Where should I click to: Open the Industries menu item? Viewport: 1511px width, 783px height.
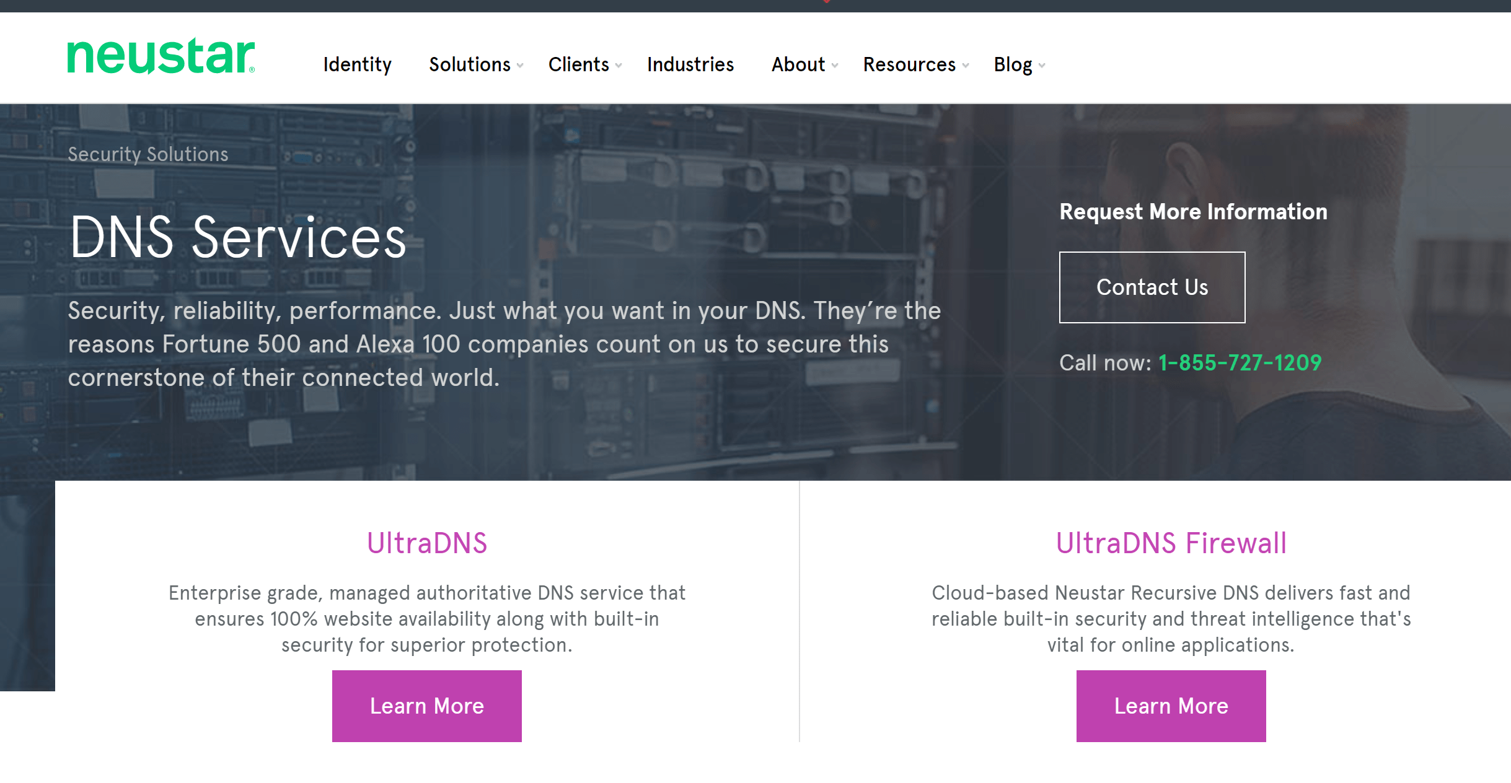point(690,64)
